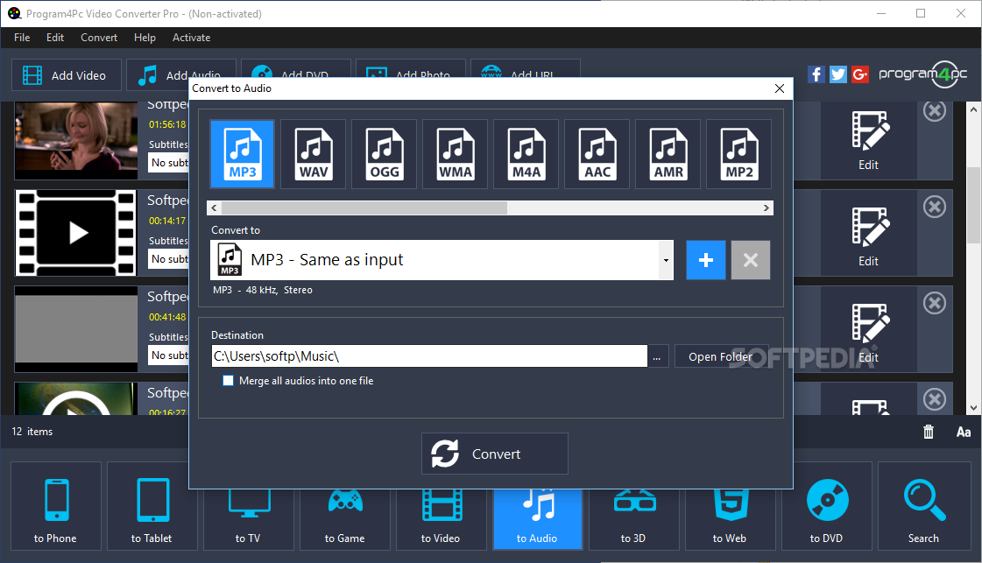Image resolution: width=982 pixels, height=563 pixels.
Task: Add a new conversion profile with plus button
Action: (x=706, y=260)
